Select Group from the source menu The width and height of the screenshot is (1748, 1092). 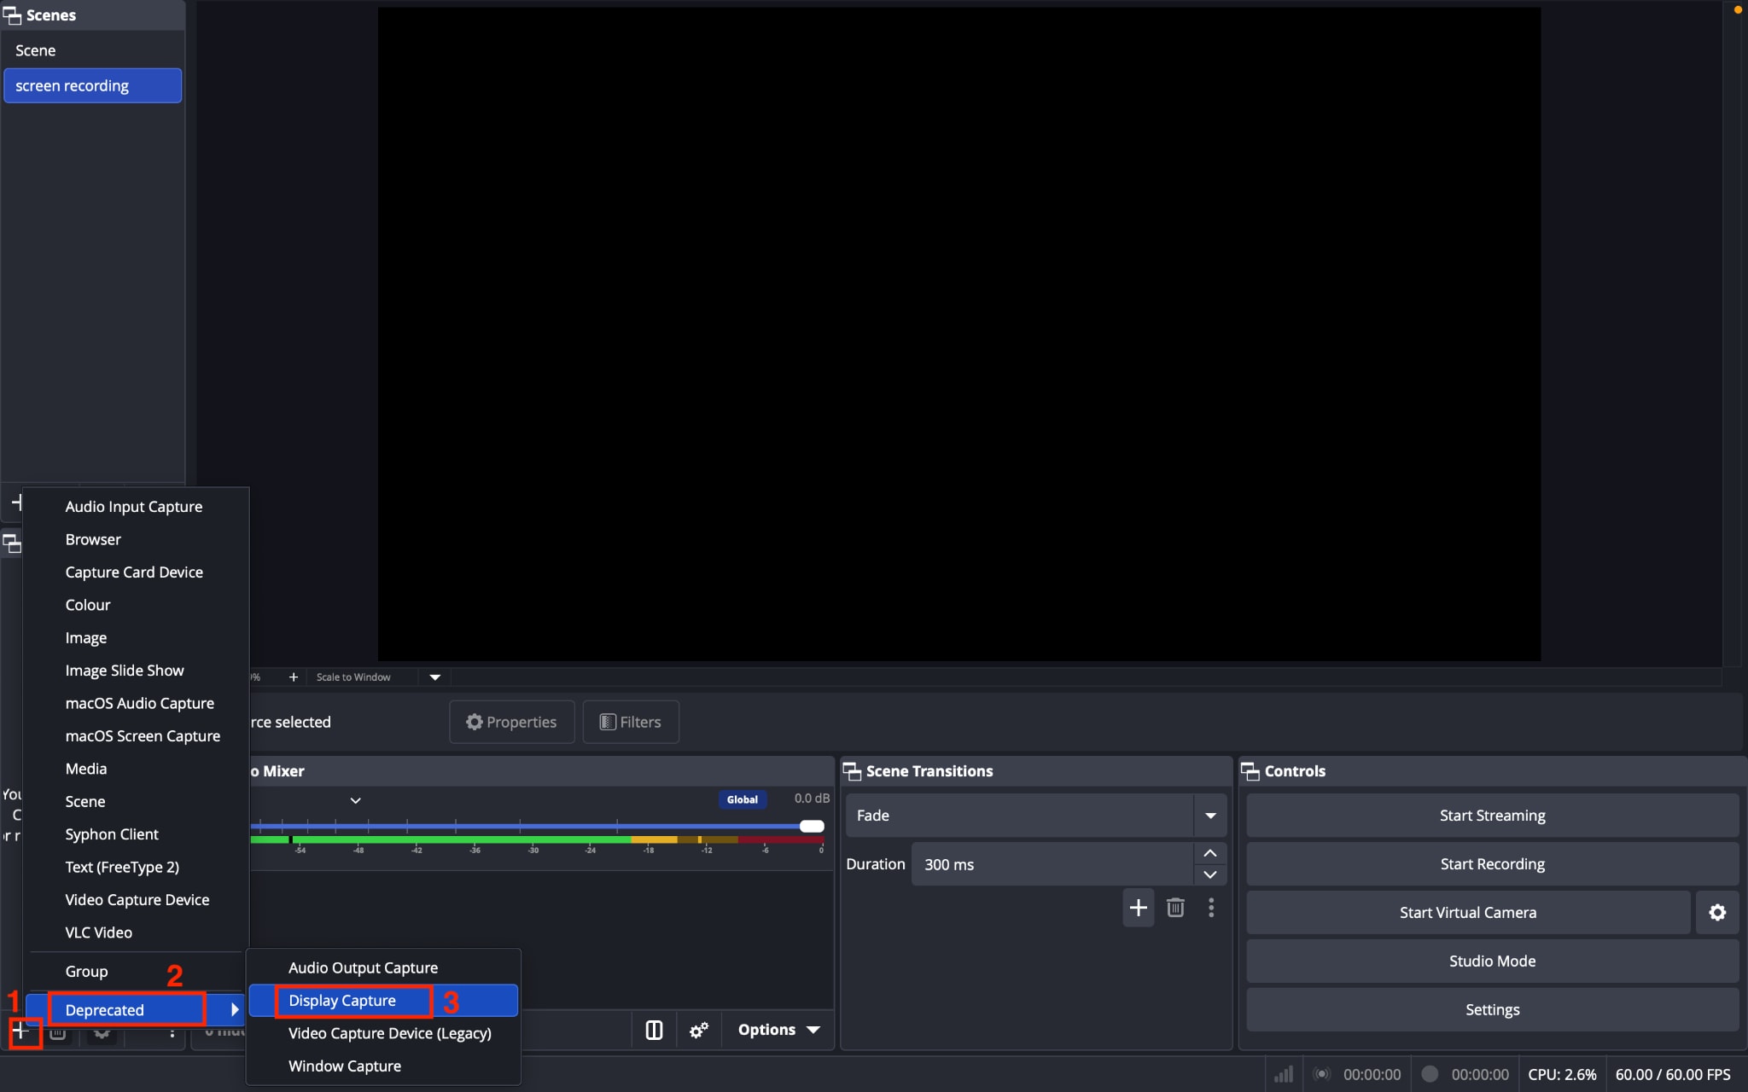tap(87, 972)
